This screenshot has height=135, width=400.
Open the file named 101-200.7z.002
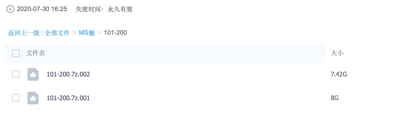coord(68,74)
